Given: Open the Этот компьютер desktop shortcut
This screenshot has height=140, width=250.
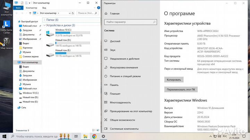Looking at the screenshot, I should [x=6, y=8].
